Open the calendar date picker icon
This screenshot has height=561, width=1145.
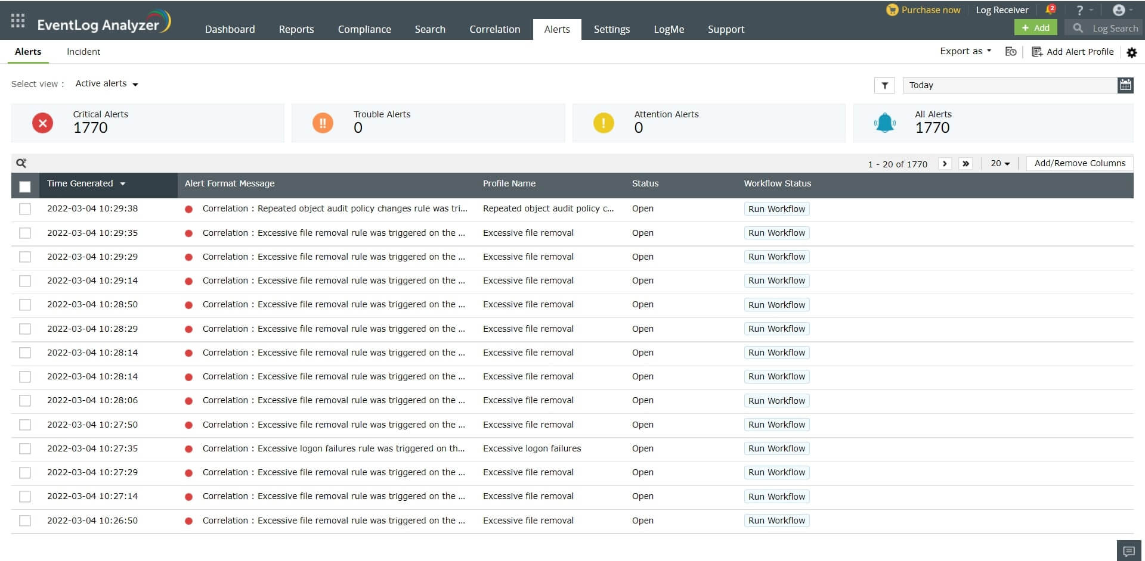(x=1125, y=85)
